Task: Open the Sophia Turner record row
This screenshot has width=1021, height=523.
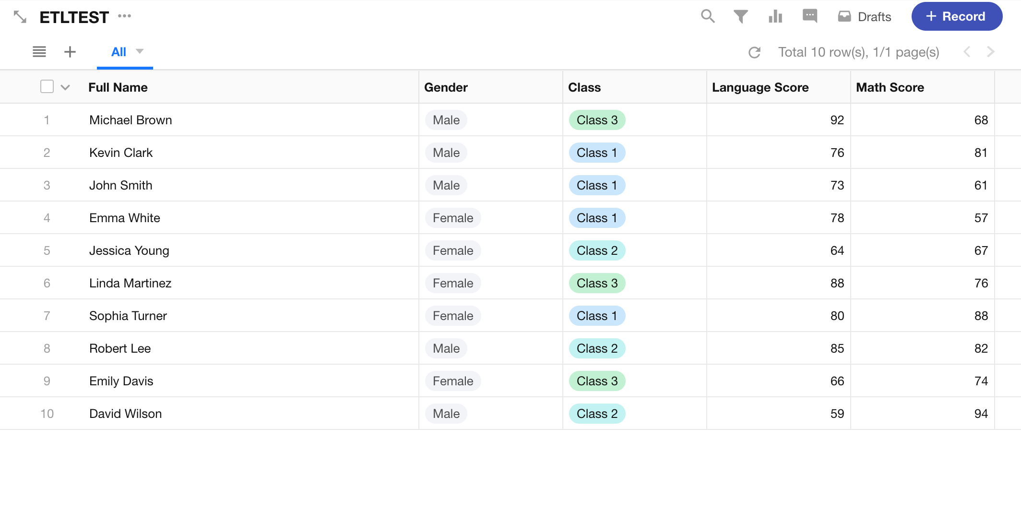Action: [128, 316]
